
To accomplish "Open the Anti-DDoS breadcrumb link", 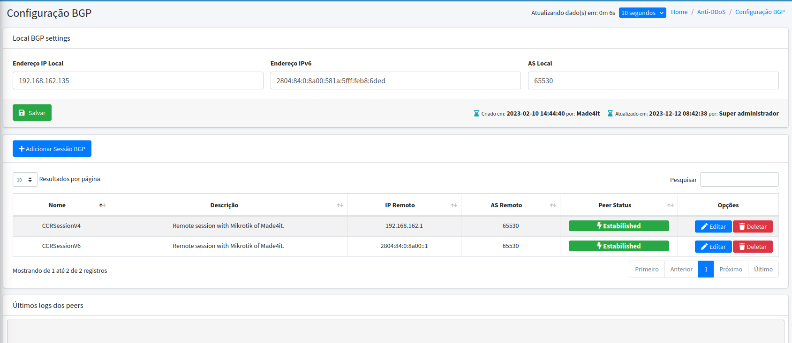I will [x=711, y=12].
